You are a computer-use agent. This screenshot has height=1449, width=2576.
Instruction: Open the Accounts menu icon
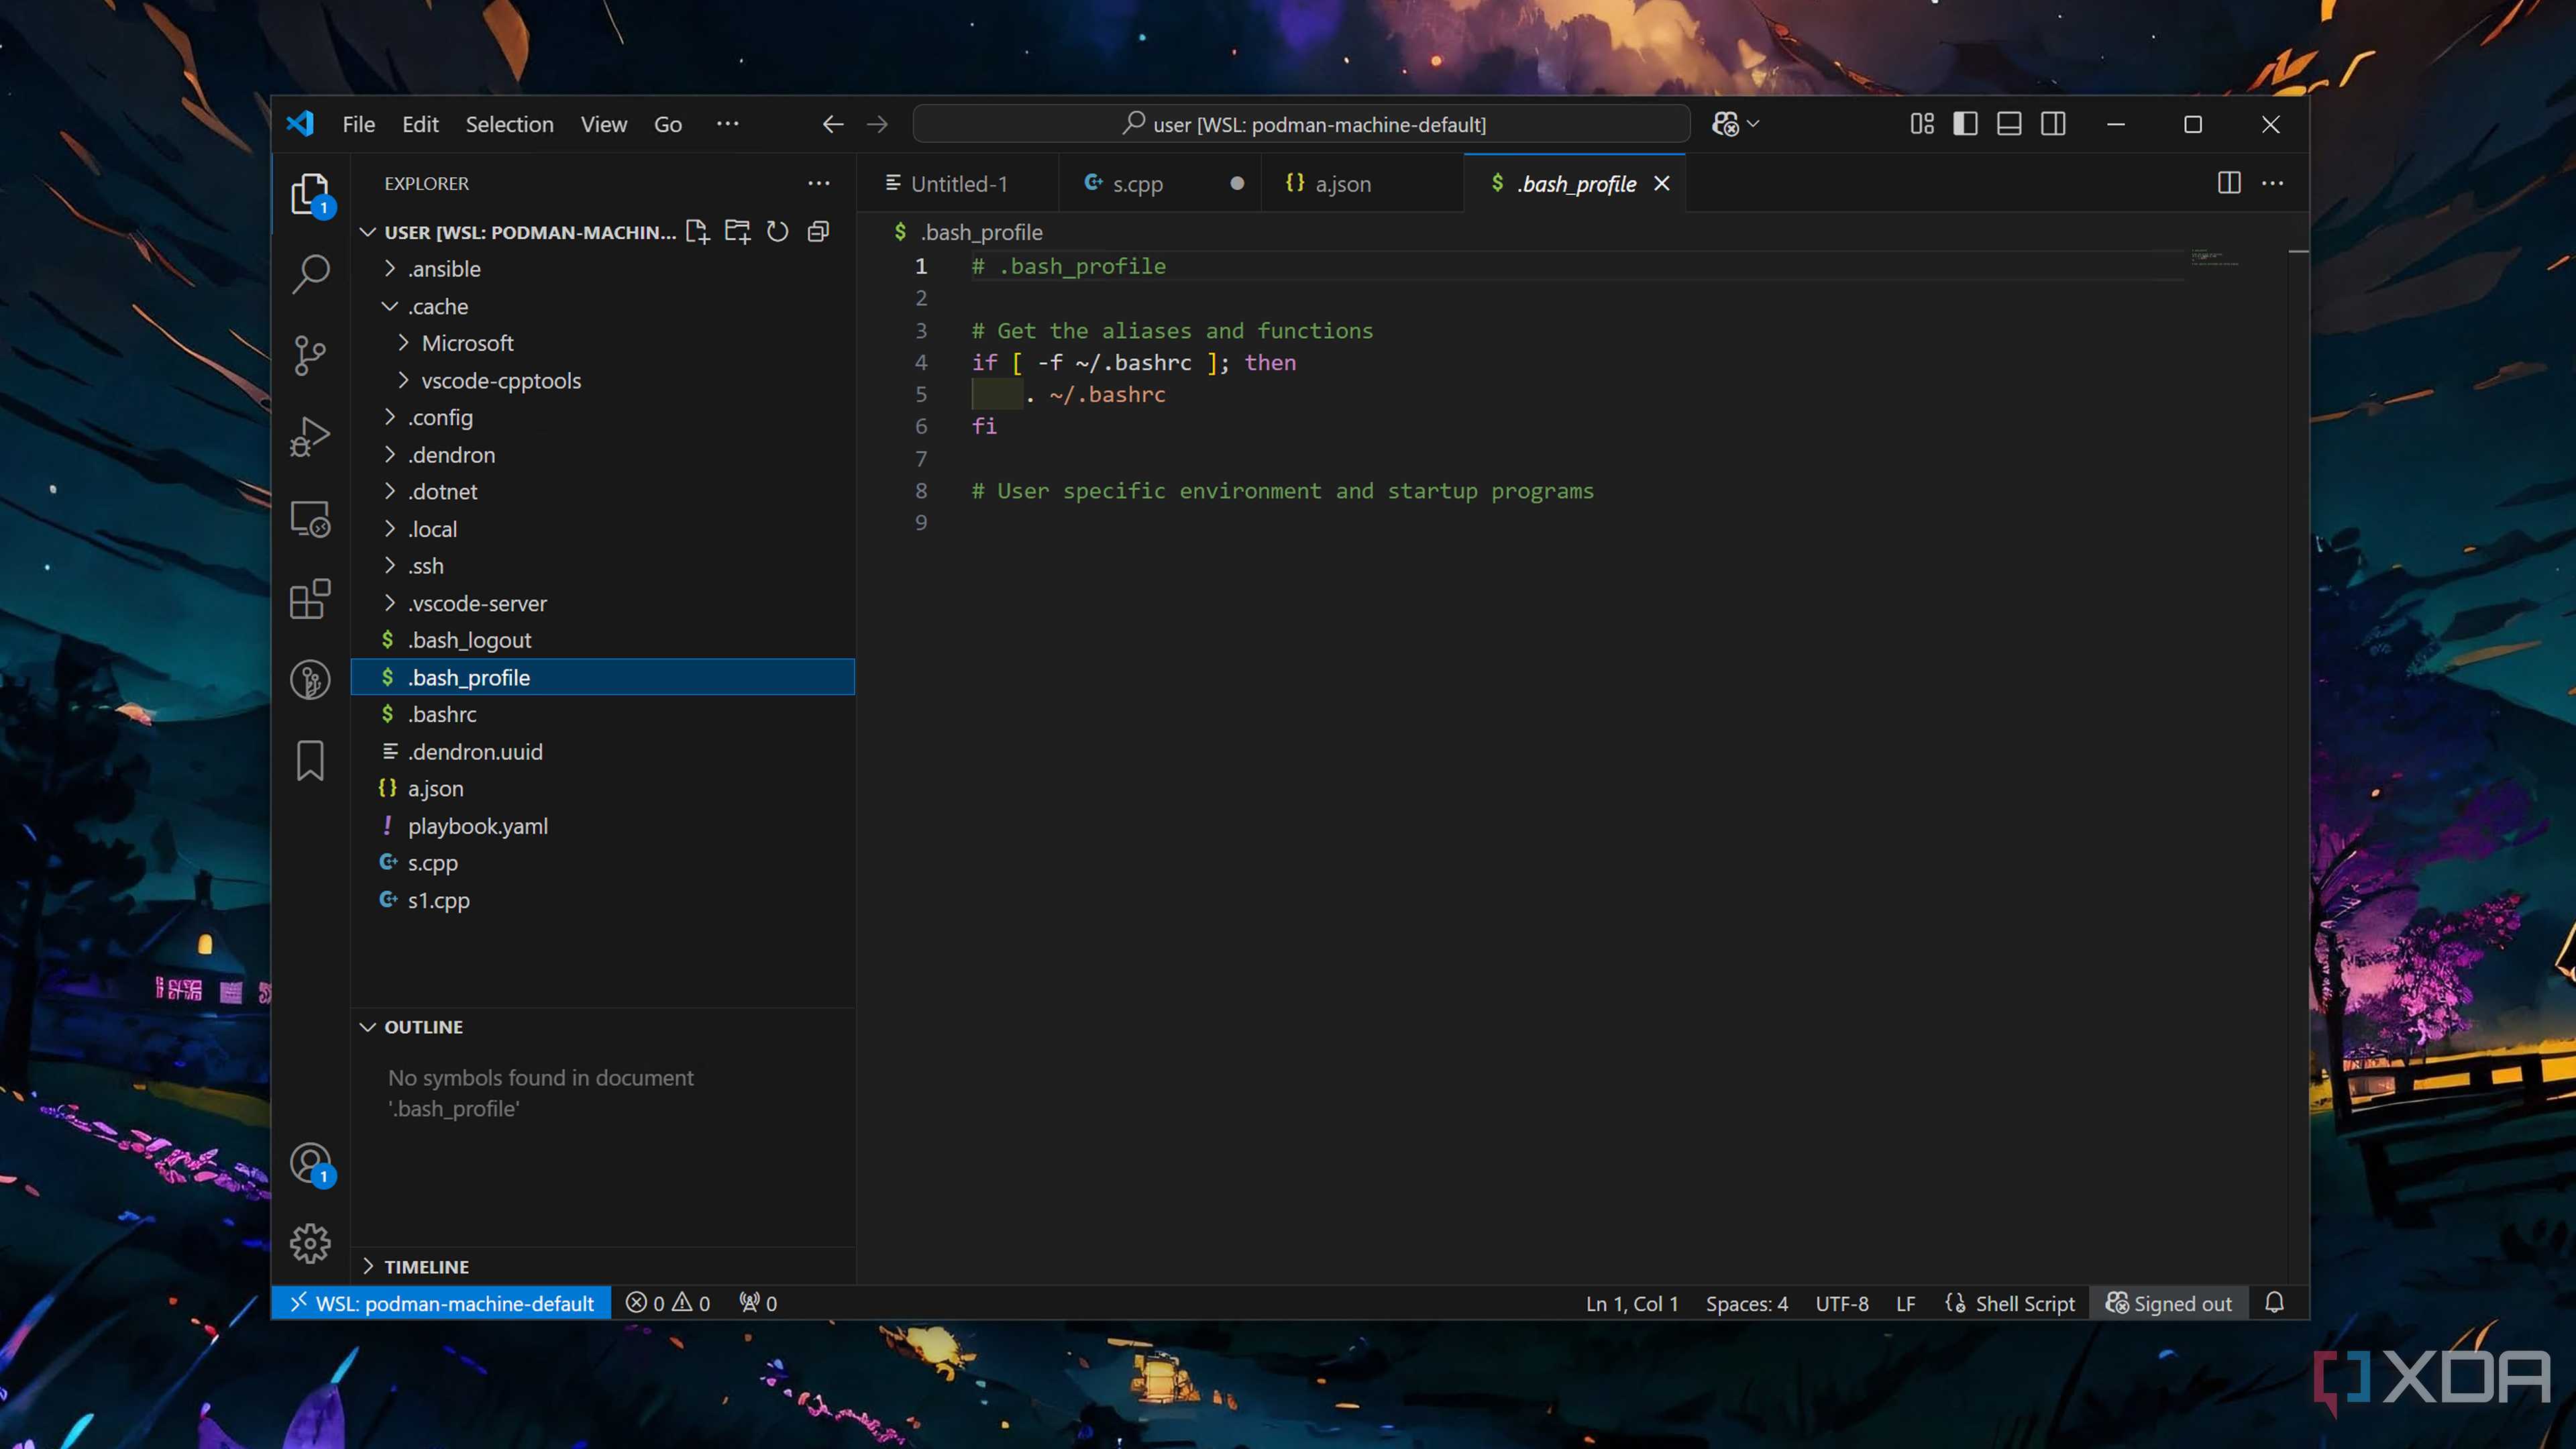click(x=310, y=1163)
